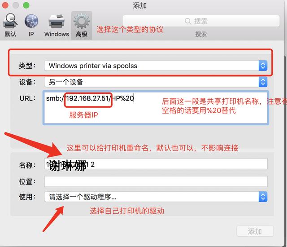Image resolution: width=287 pixels, height=247 pixels.
Task: Click blue arrows on 使用 dropdown
Action: point(263,197)
